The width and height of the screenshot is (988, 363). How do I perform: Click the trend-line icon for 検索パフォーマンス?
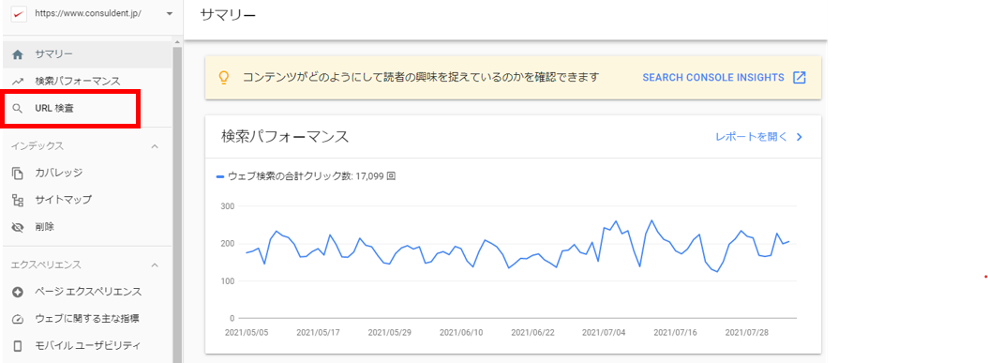click(18, 82)
